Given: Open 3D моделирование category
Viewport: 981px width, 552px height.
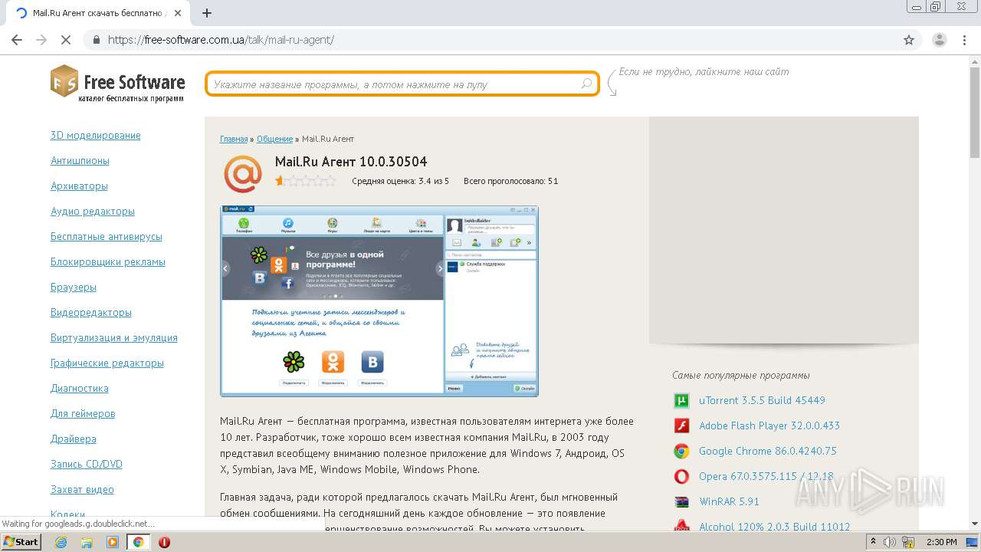Looking at the screenshot, I should point(96,135).
